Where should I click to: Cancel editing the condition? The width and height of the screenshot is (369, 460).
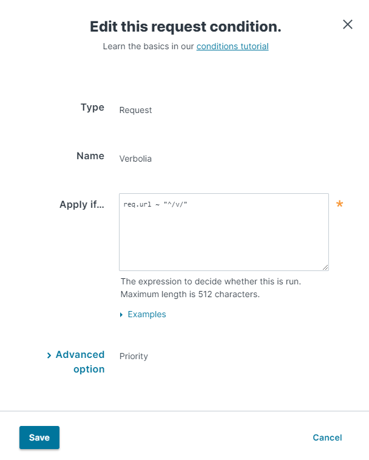click(x=327, y=438)
